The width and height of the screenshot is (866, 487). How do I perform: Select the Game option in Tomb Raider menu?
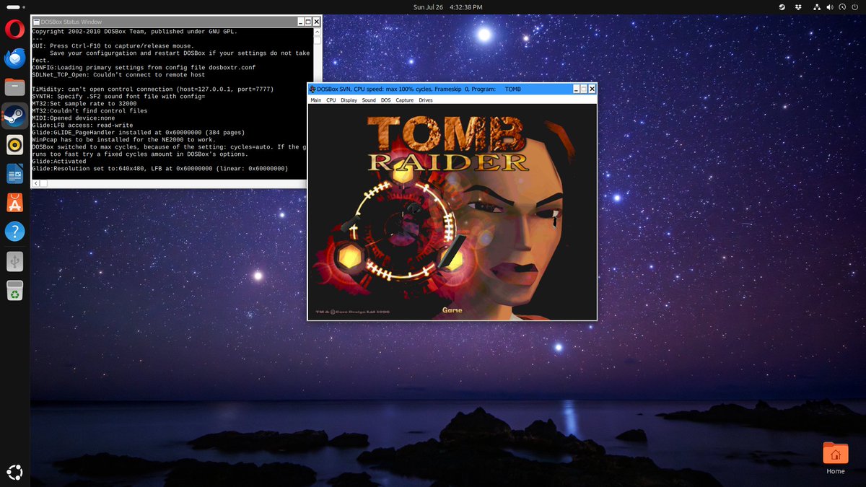click(x=452, y=311)
